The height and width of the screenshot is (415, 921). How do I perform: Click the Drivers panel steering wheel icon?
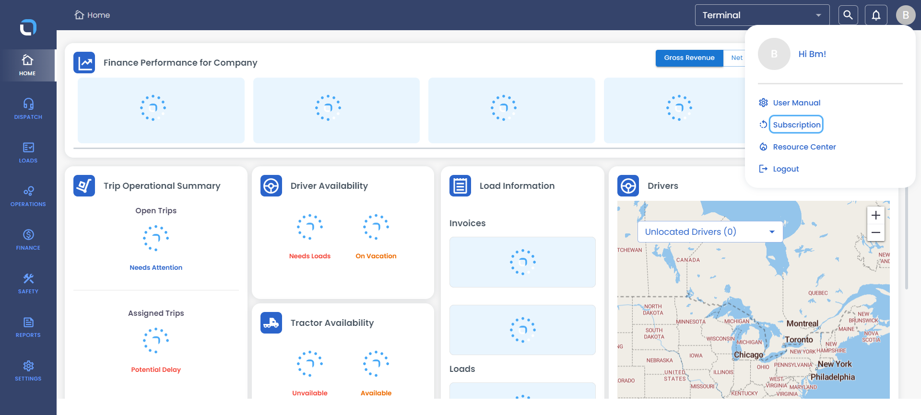point(628,186)
